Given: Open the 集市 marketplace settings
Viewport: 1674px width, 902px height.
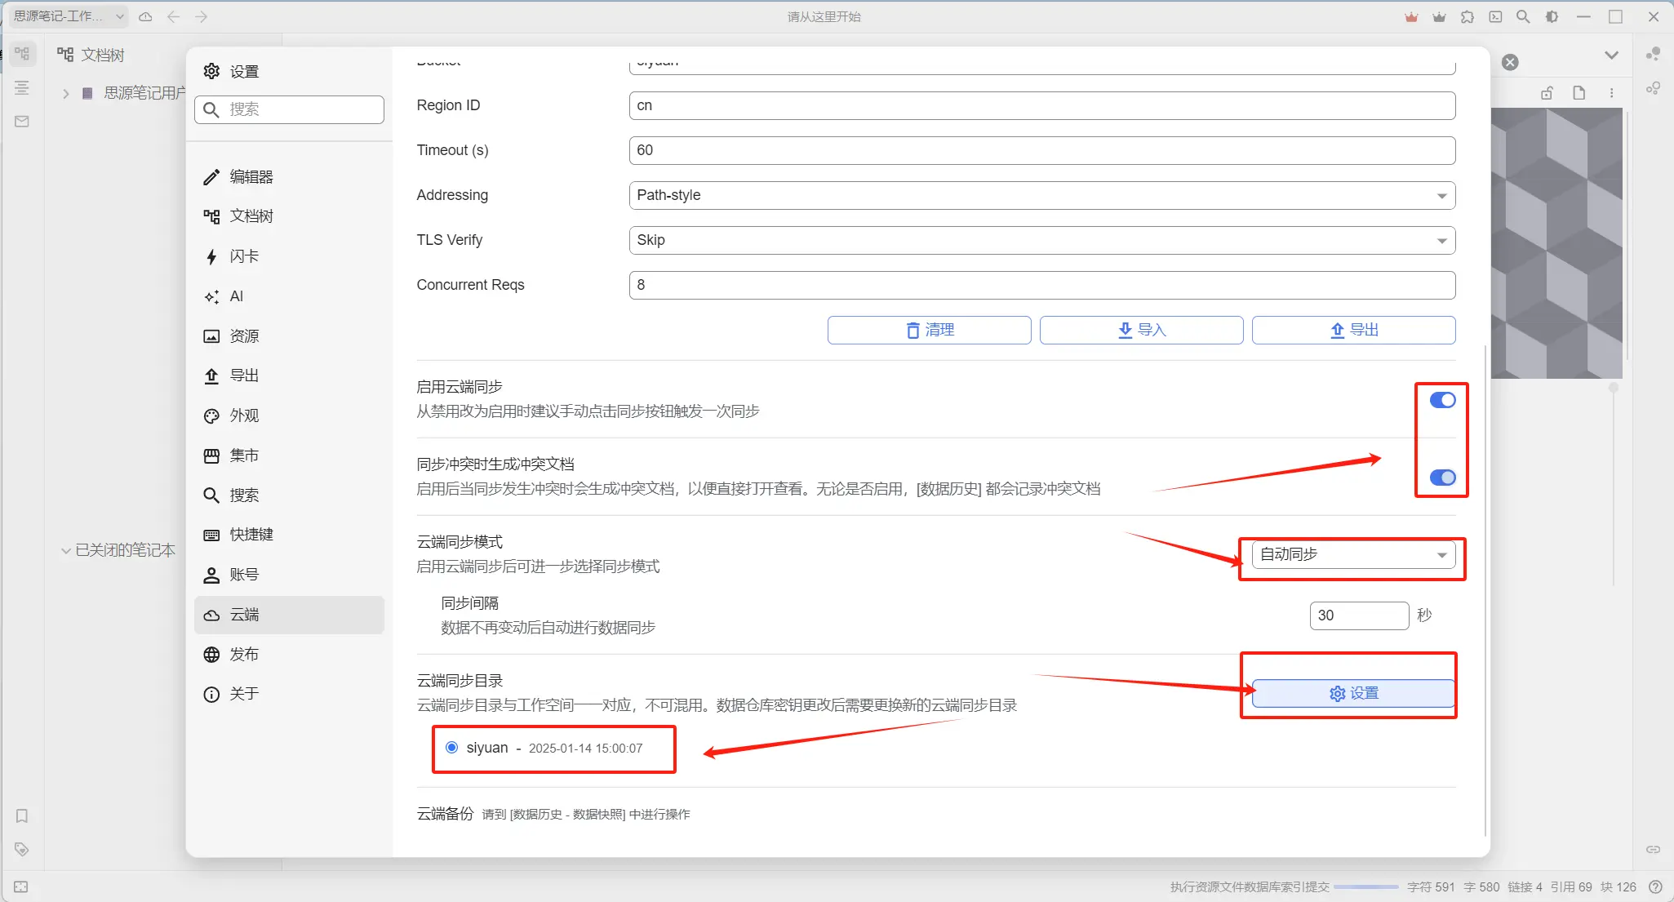Looking at the screenshot, I should [x=289, y=455].
